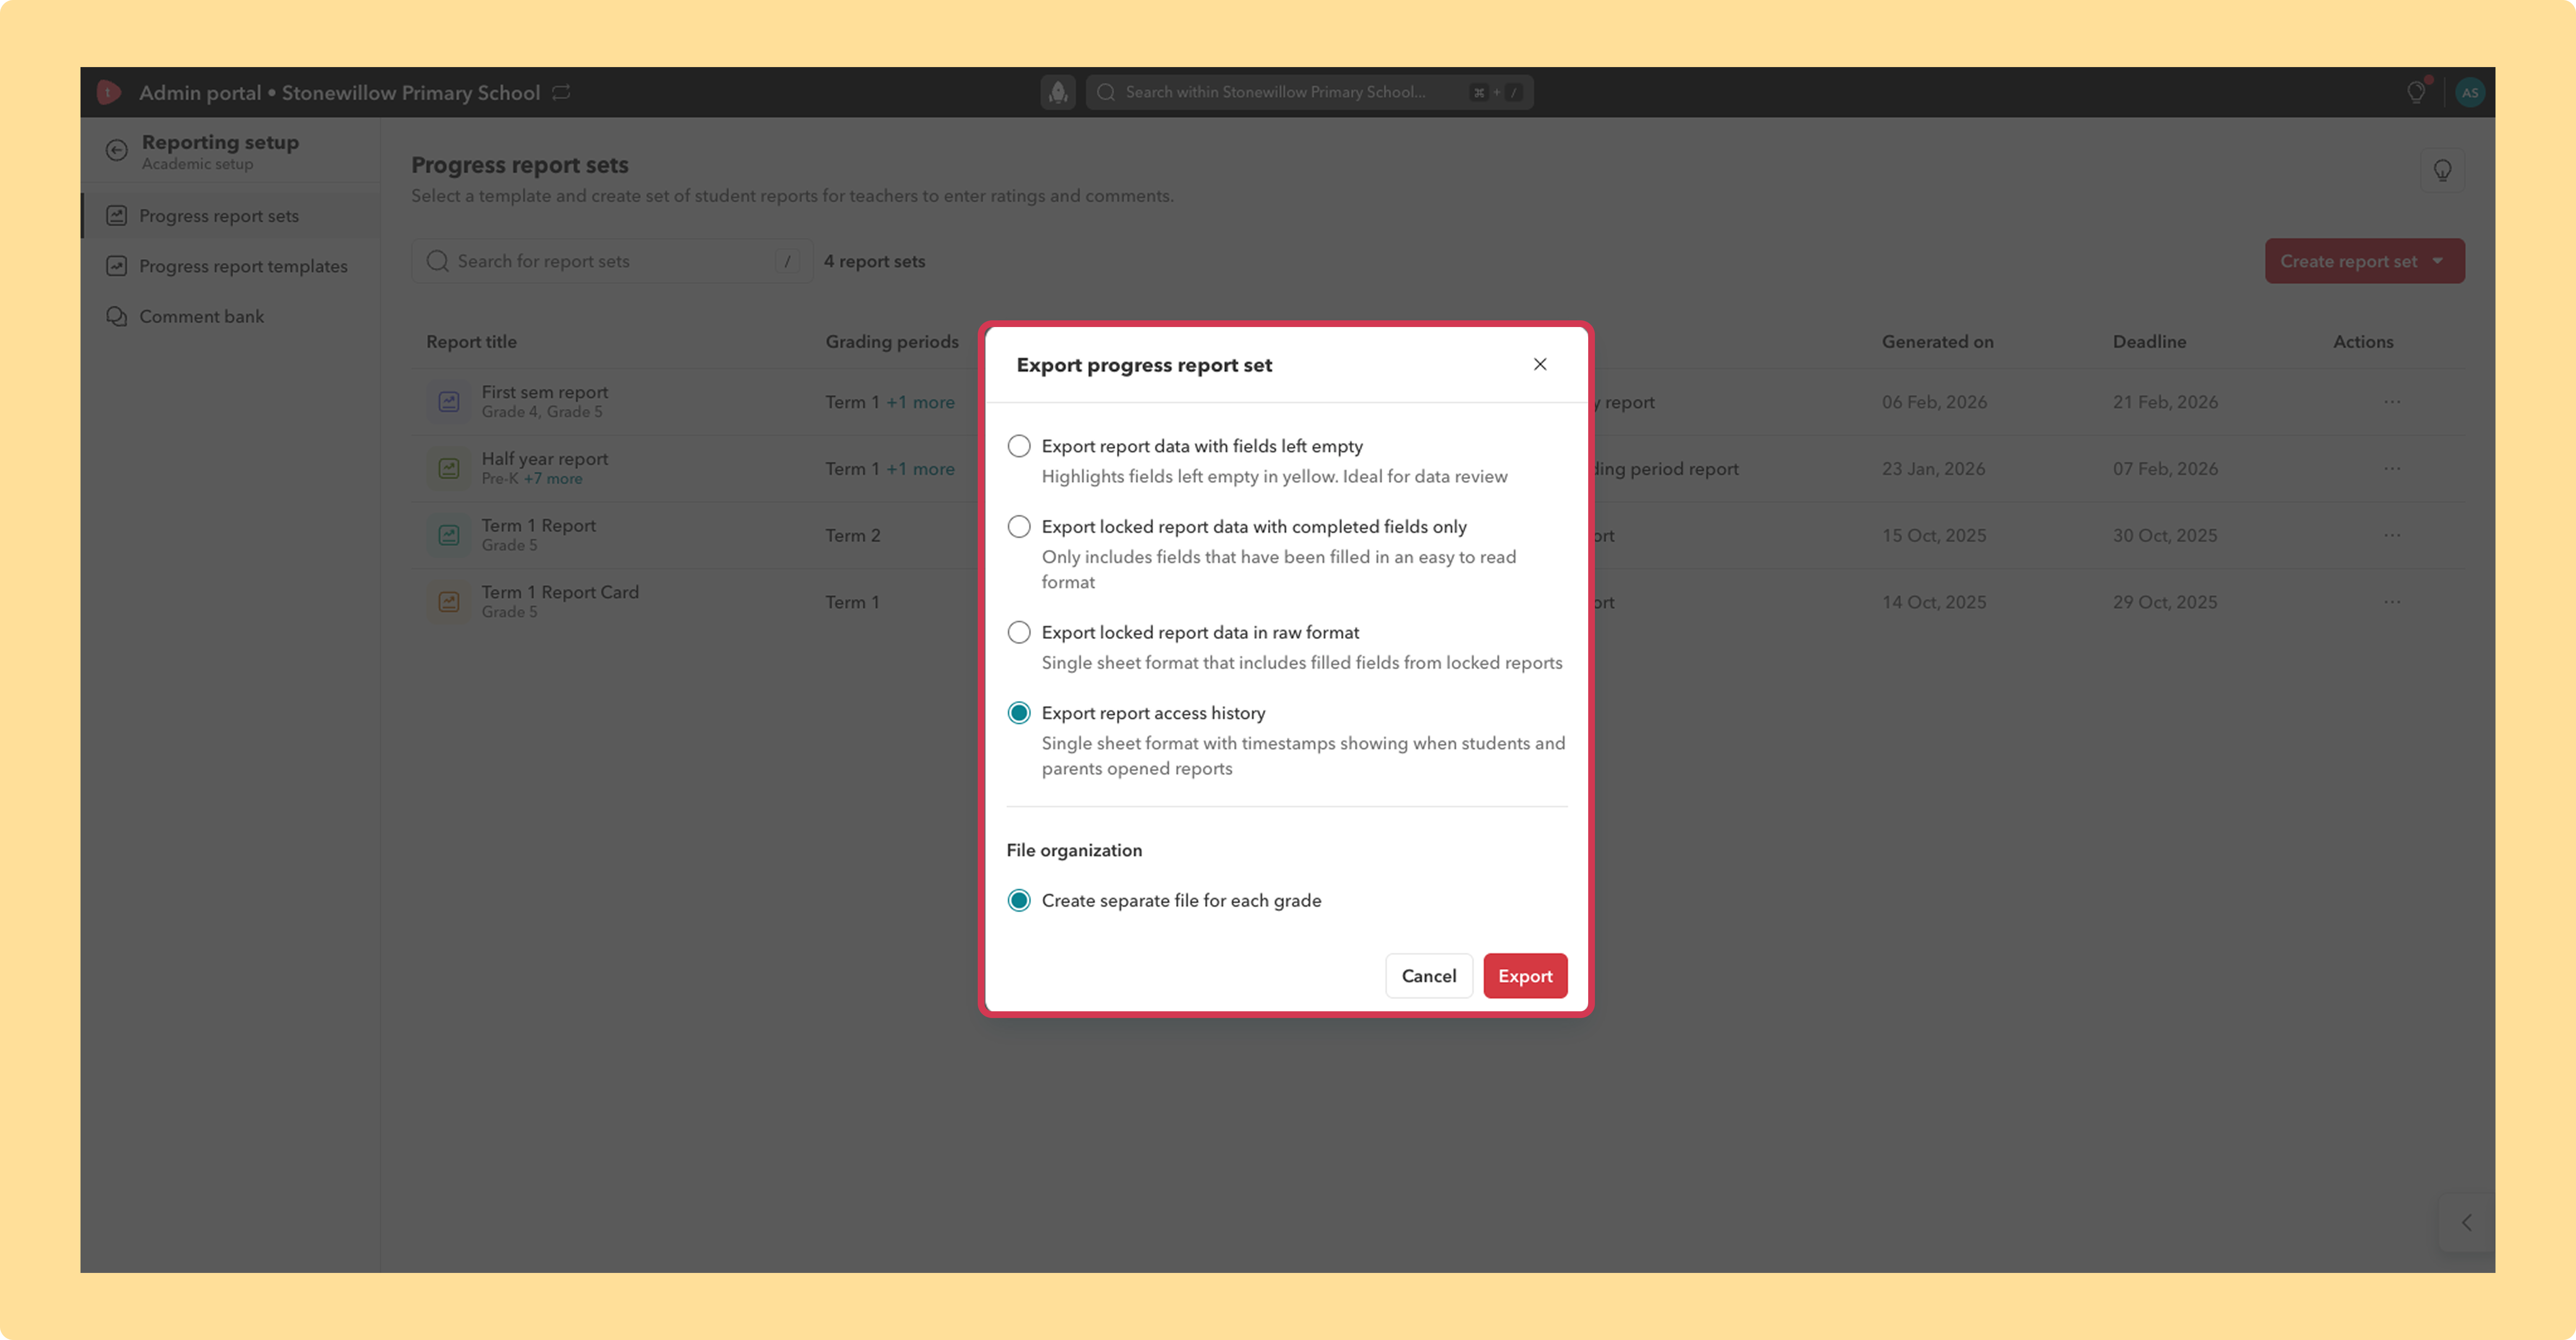Expand the collapsed side panel chevron
Screen dimensions: 2576x1340
(2467, 1222)
